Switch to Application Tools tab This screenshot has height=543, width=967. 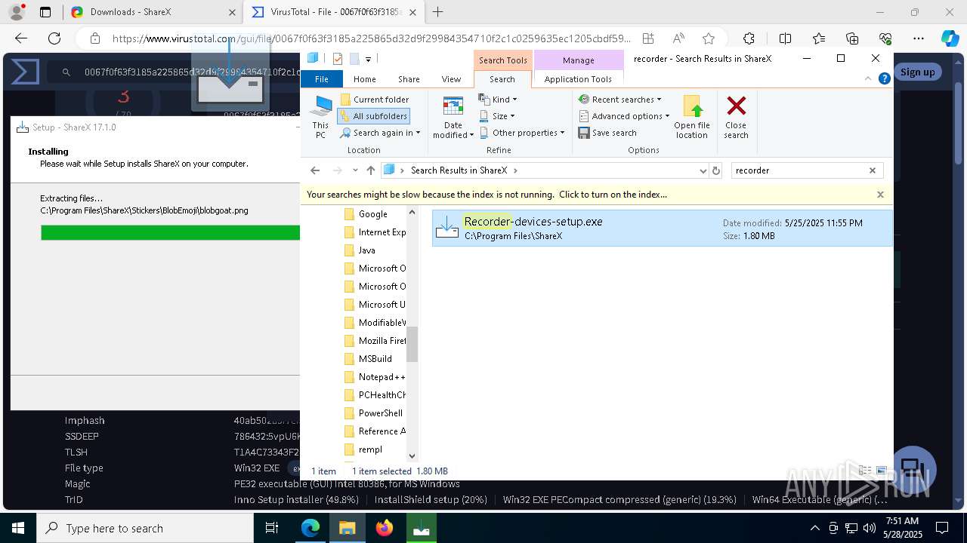[578, 79]
